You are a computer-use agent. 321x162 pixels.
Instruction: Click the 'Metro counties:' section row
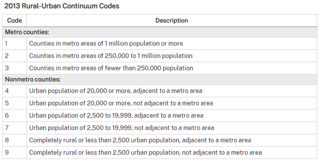click(160, 32)
